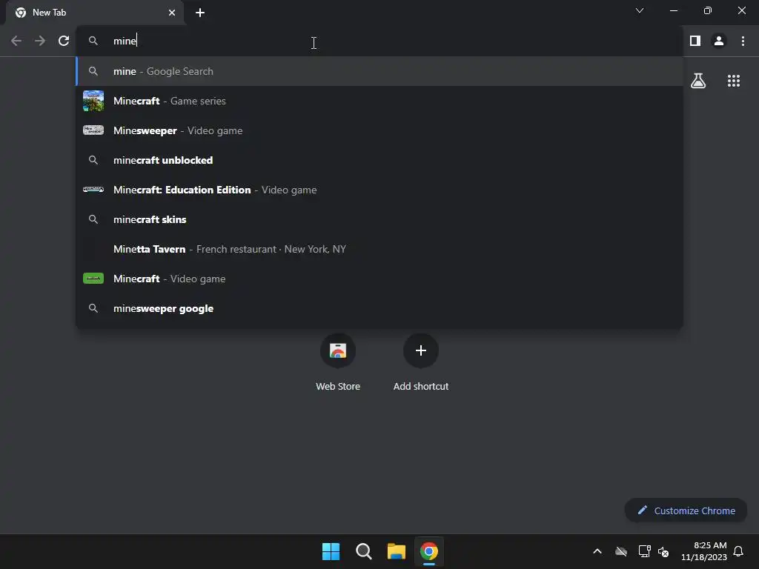Show hidden system tray icons chevron
The width and height of the screenshot is (759, 569).
coord(597,551)
